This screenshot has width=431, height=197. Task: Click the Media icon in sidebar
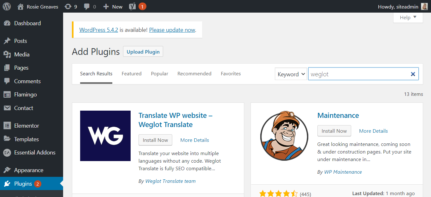click(x=7, y=55)
